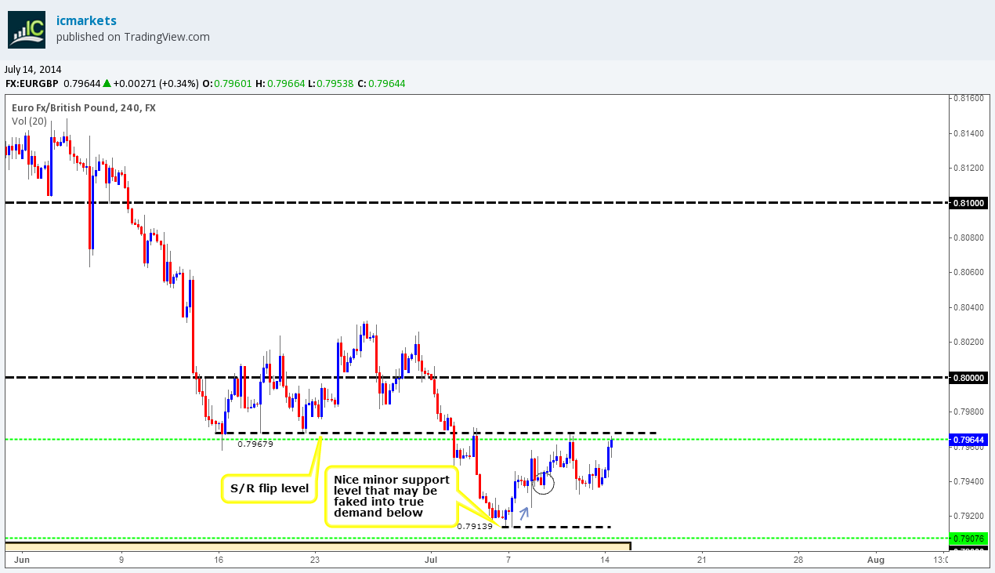Click the +0.00271 (+0.34%) change value
Screen dimensions: 995x573
point(156,83)
